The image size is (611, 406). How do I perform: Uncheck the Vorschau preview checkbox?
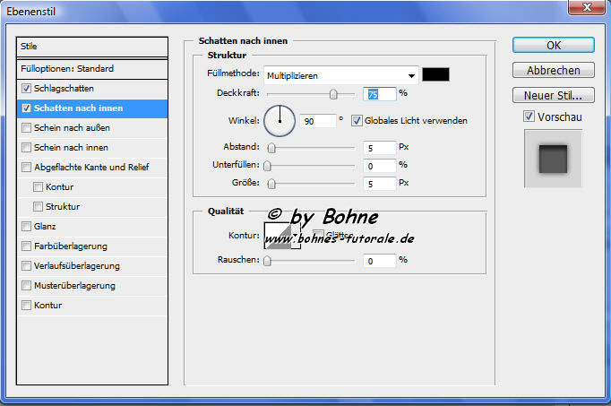(529, 116)
